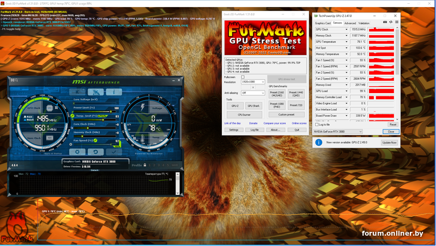Viewport: 436px width, 246px height.
Task: Click the GPU-Z refresh icon
Action: (391, 22)
